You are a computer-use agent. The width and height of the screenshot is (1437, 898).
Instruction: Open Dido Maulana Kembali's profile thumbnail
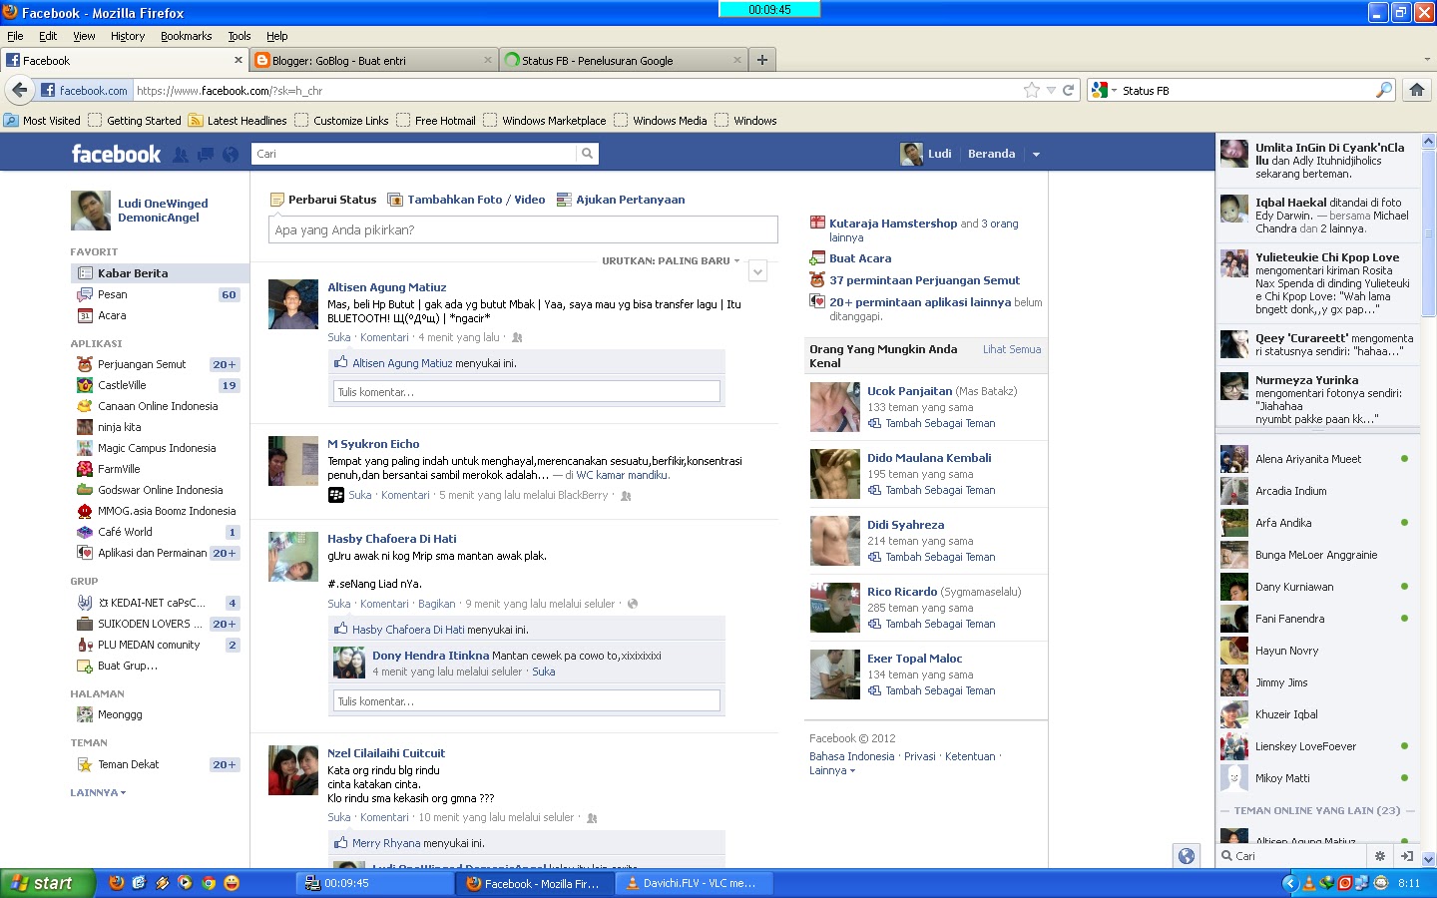point(834,474)
